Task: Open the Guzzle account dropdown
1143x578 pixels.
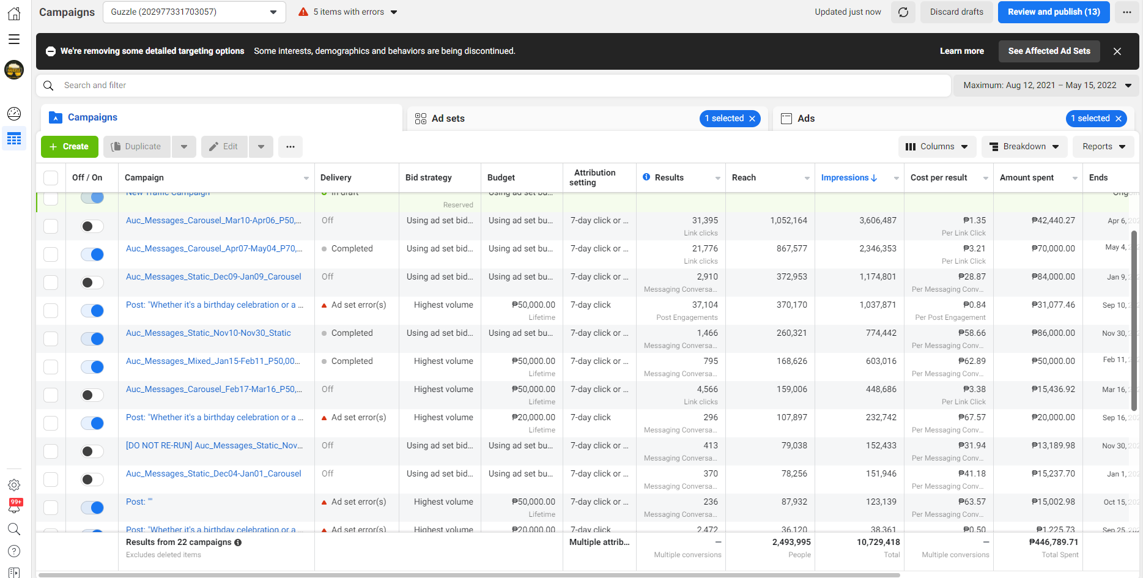Action: [x=194, y=12]
